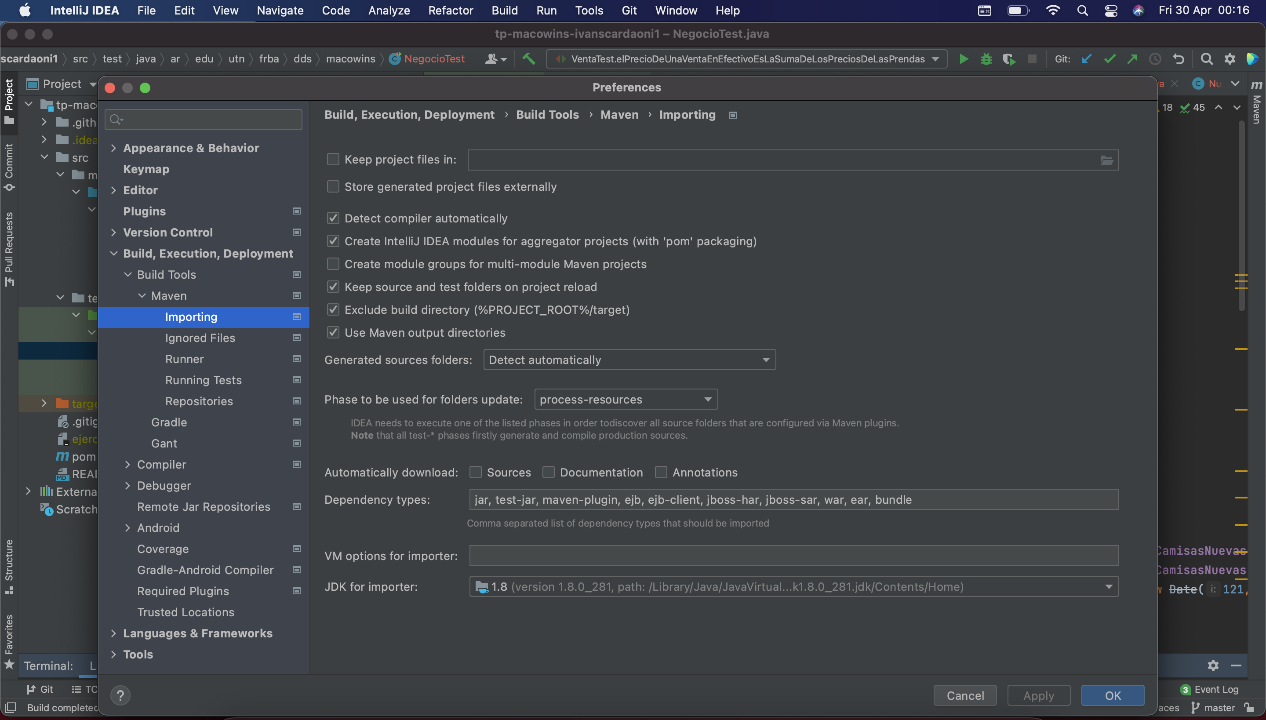Enable automatic download of Documentation
The width and height of the screenshot is (1266, 720).
coord(549,472)
